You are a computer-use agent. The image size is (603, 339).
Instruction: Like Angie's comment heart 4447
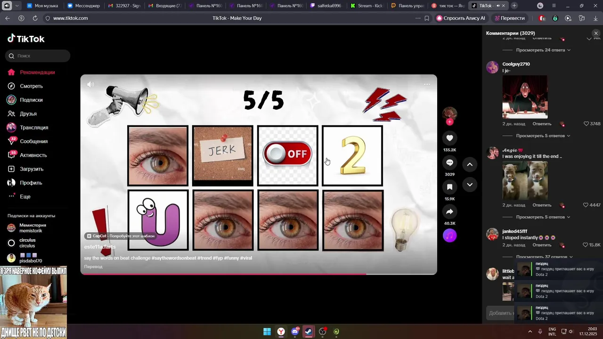[587, 205]
